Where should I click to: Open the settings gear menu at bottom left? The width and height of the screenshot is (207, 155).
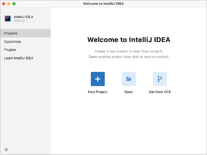(x=6, y=150)
